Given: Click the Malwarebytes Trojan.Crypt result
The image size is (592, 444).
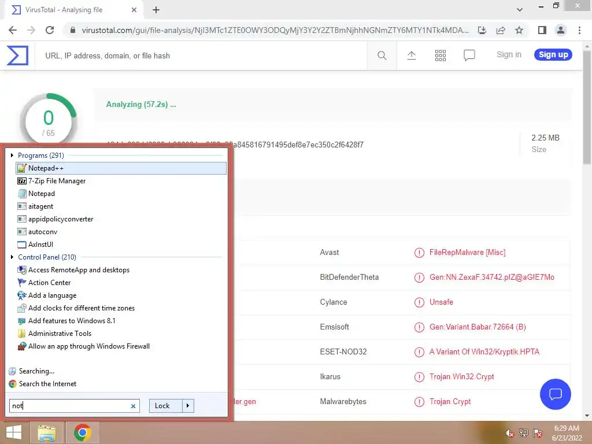Looking at the screenshot, I should [450, 402].
